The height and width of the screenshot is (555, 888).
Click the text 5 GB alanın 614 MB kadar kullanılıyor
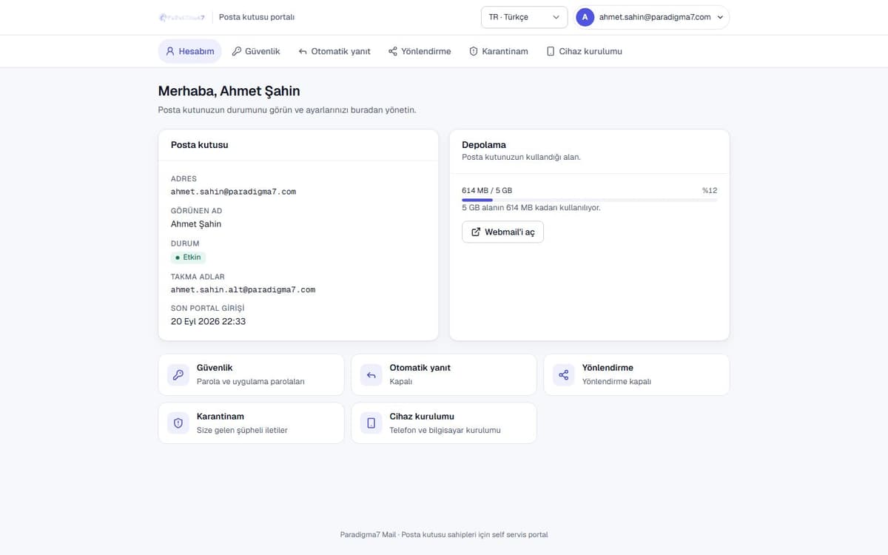coord(531,208)
